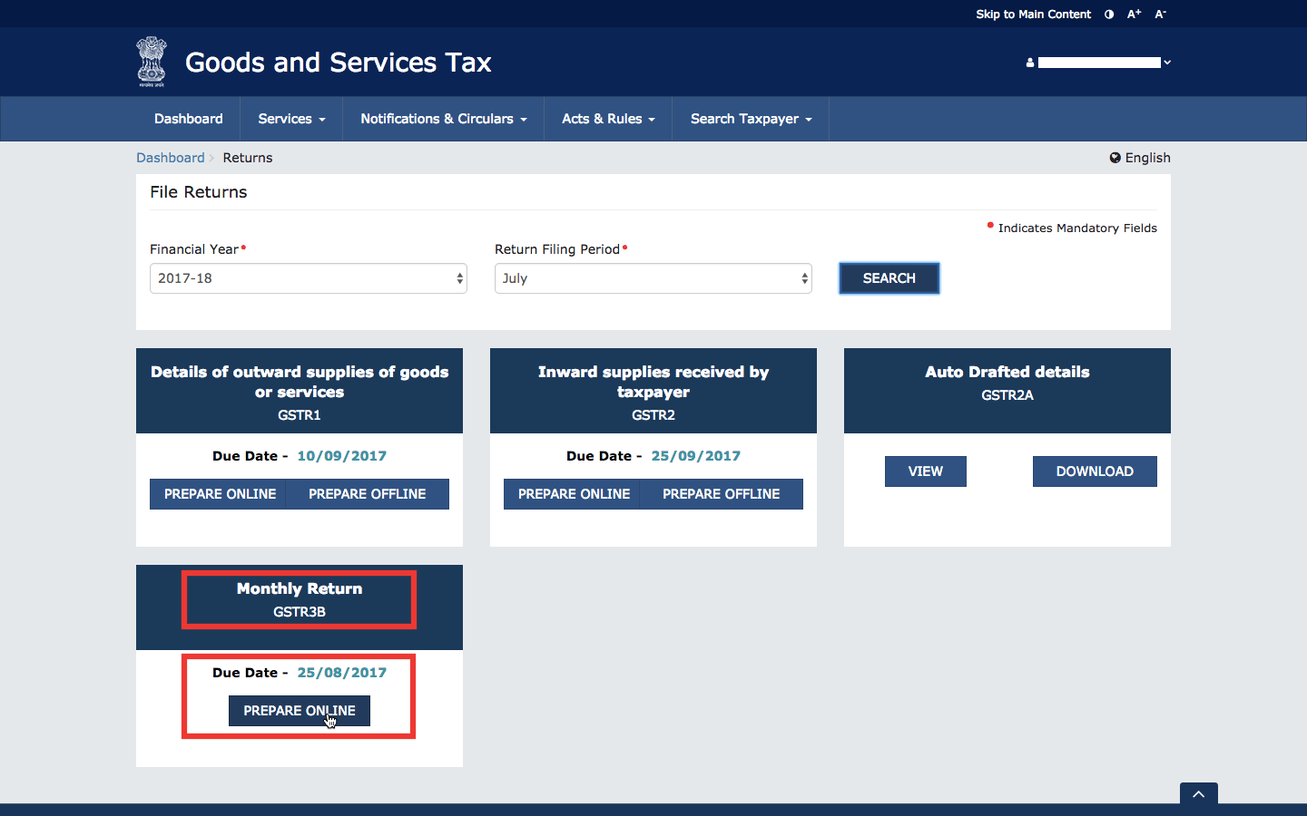Click the scroll-to-top arrow at bottom right

click(1198, 793)
